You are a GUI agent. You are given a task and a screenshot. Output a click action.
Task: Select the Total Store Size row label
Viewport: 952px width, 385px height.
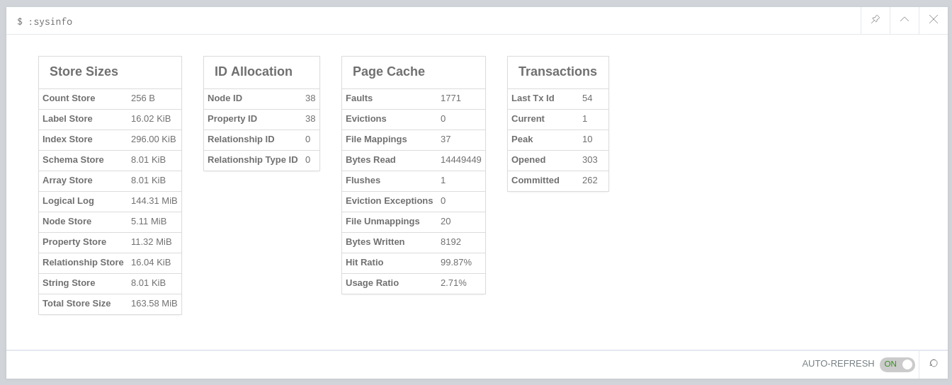click(76, 304)
